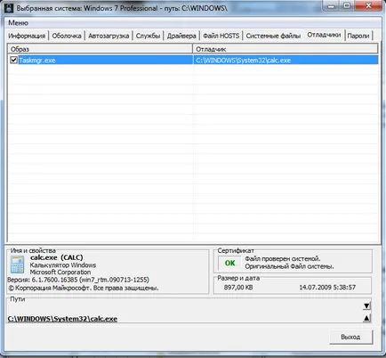The width and height of the screenshot is (386, 358).
Task: Click the Файл проверен системой text
Action: 283,259
